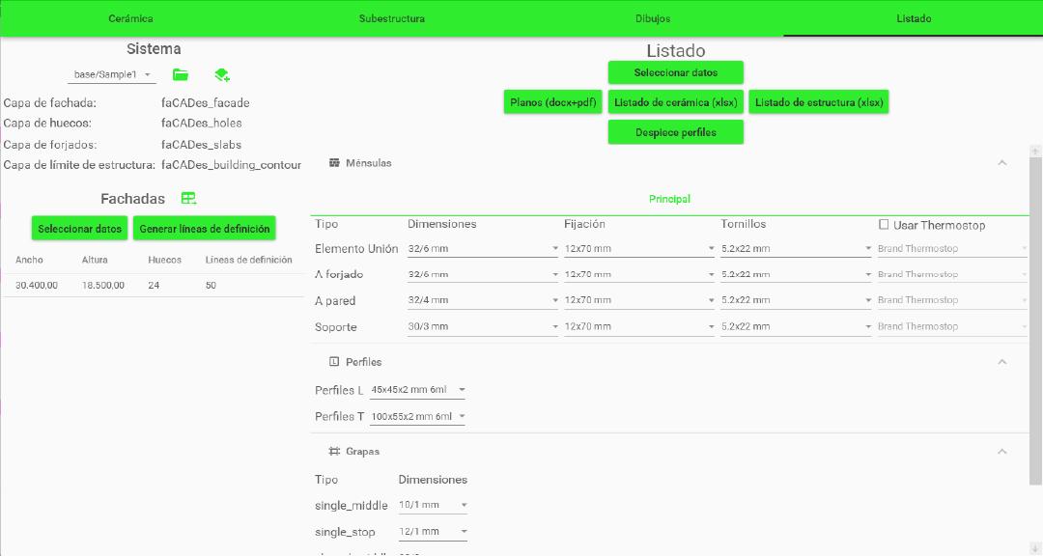The height and width of the screenshot is (556, 1043).
Task: Collapse the Ménsulas panel with its chevron
Action: (1001, 163)
